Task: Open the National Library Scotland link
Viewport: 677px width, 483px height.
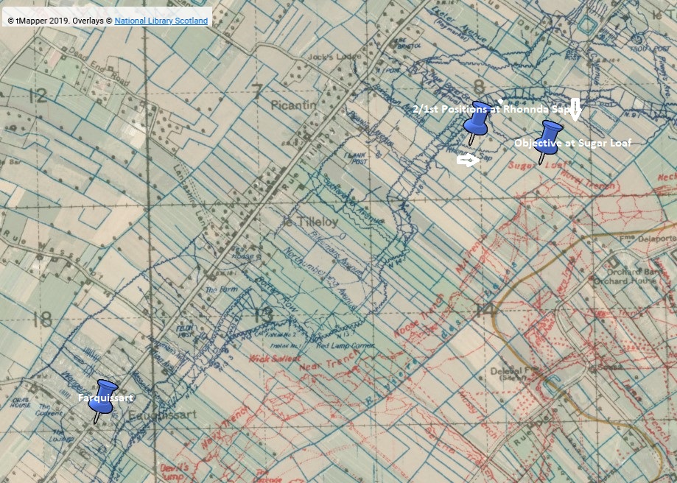Action: [x=161, y=21]
